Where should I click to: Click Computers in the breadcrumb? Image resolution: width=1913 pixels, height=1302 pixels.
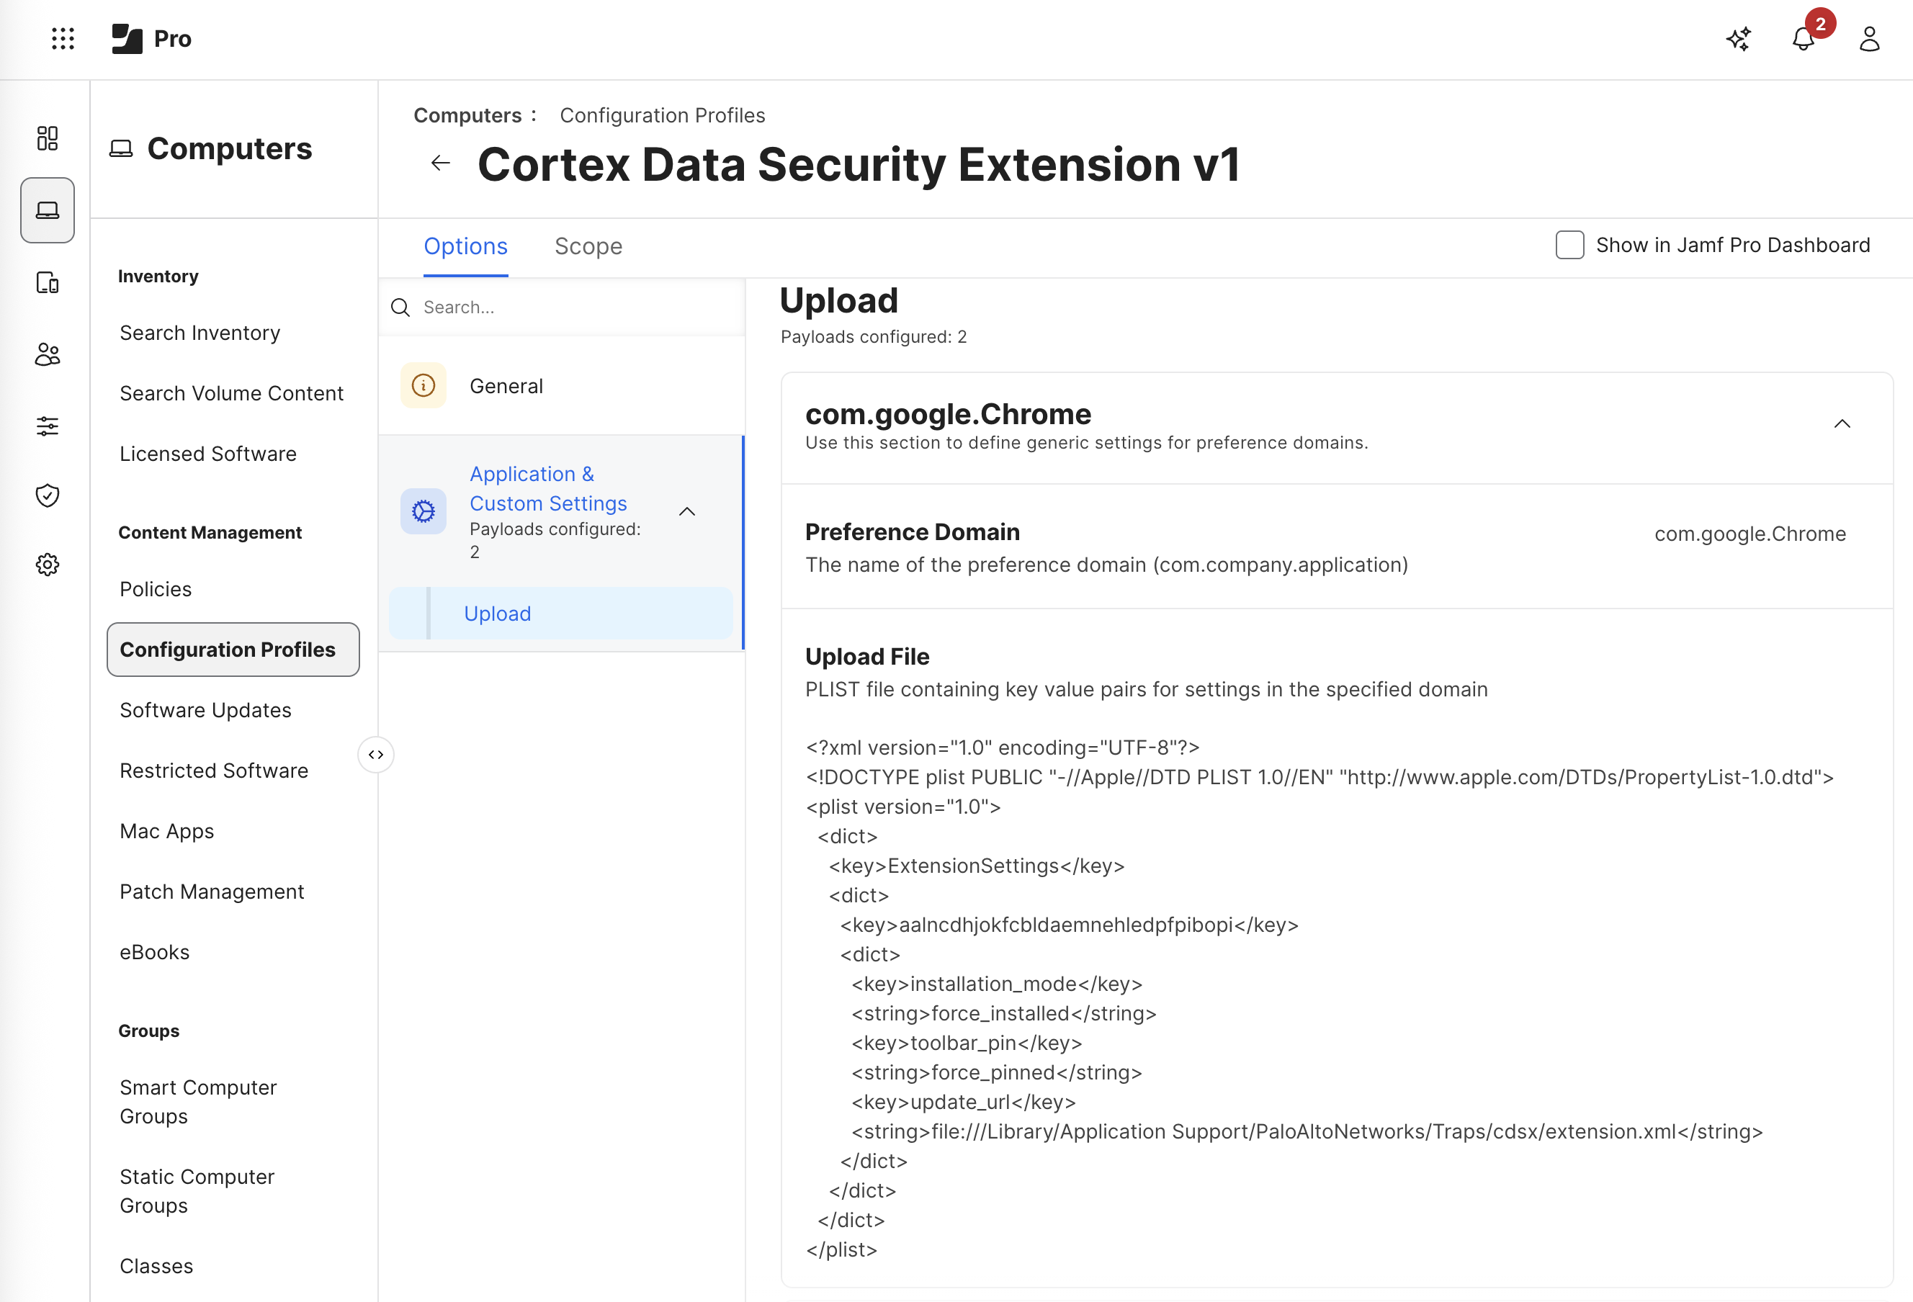tap(467, 115)
